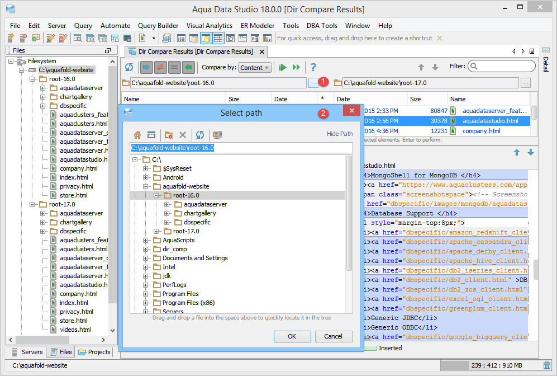Click the path text field in Select path
Image resolution: width=557 pixels, height=376 pixels.
(241, 148)
